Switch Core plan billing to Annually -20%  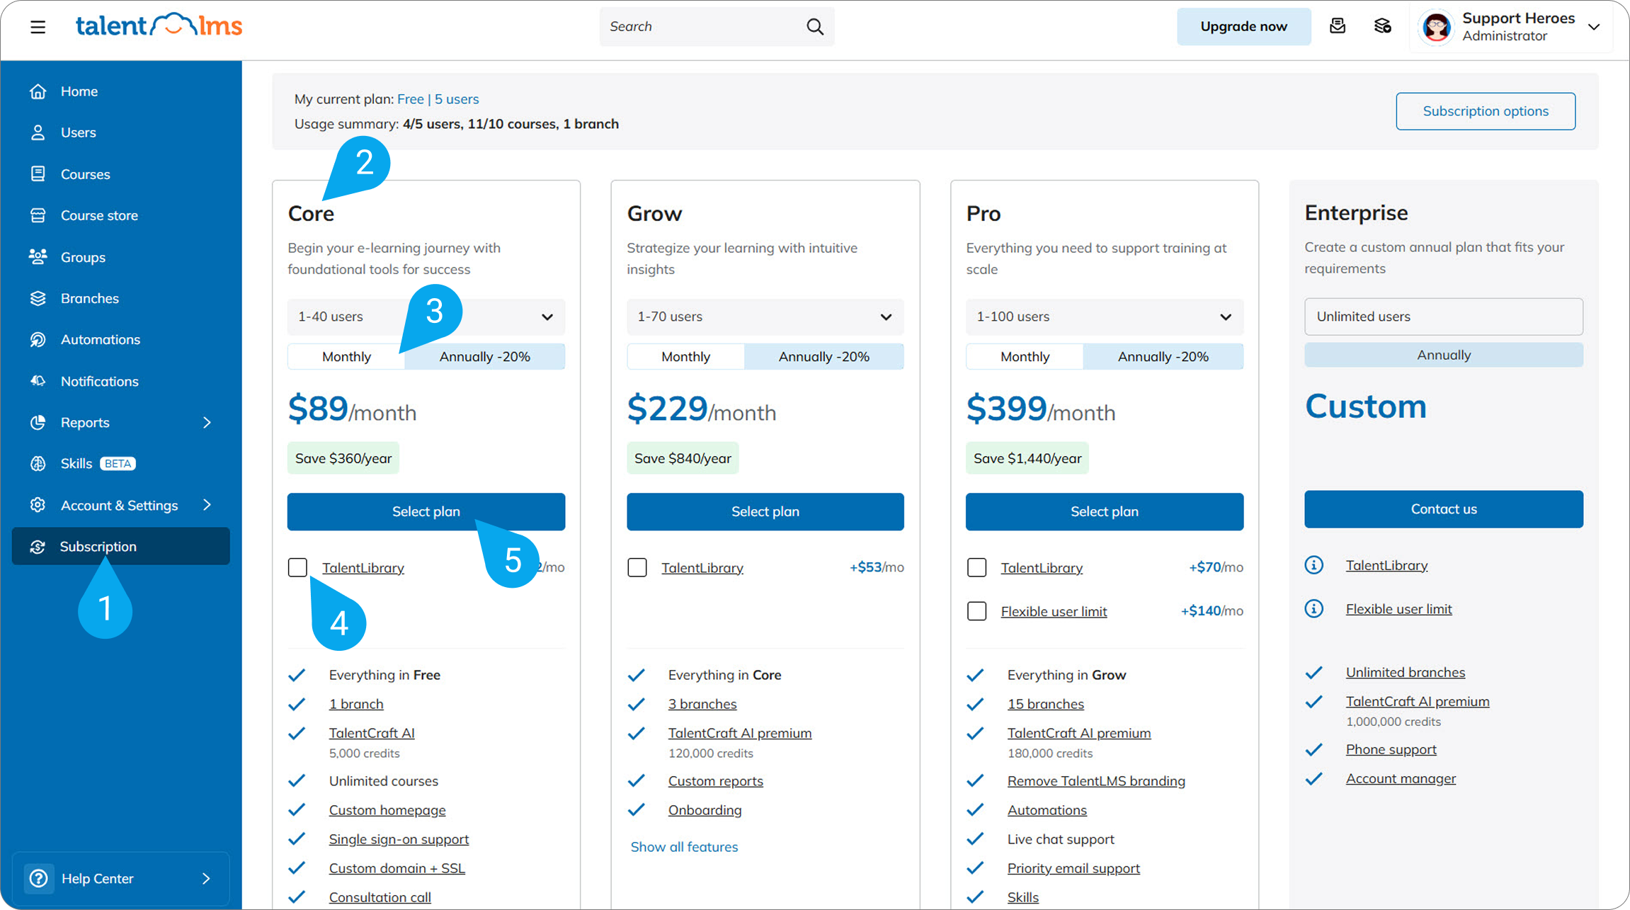coord(485,356)
